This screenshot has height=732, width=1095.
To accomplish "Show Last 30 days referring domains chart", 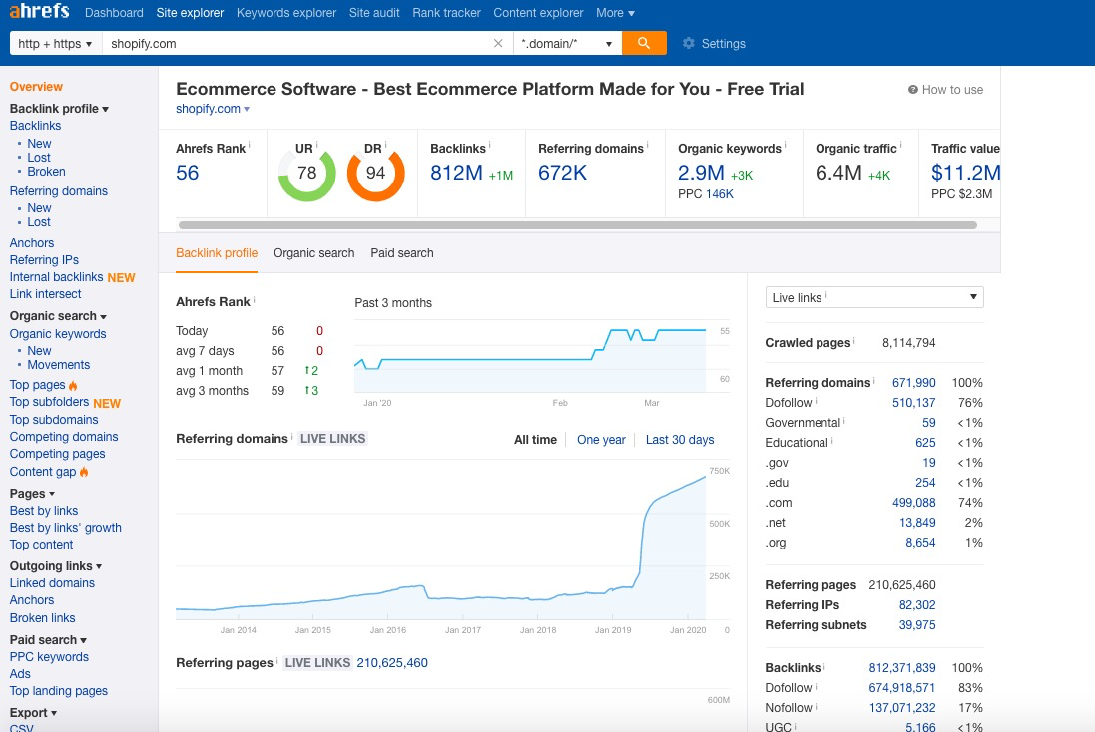I will click(x=680, y=440).
